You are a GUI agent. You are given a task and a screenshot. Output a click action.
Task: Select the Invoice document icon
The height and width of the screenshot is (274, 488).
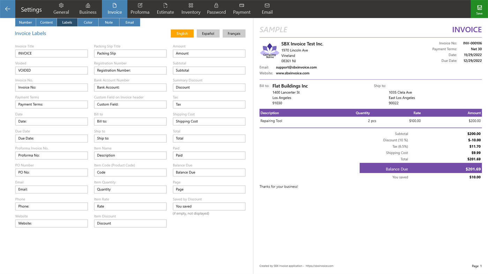coord(114,9)
